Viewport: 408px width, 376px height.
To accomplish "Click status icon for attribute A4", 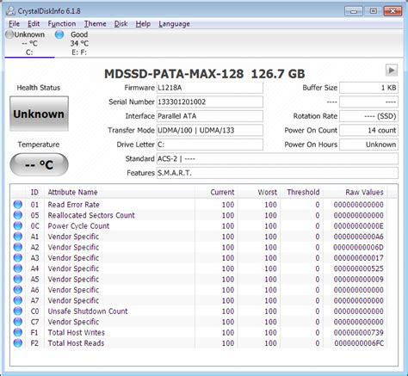I will tap(18, 268).
